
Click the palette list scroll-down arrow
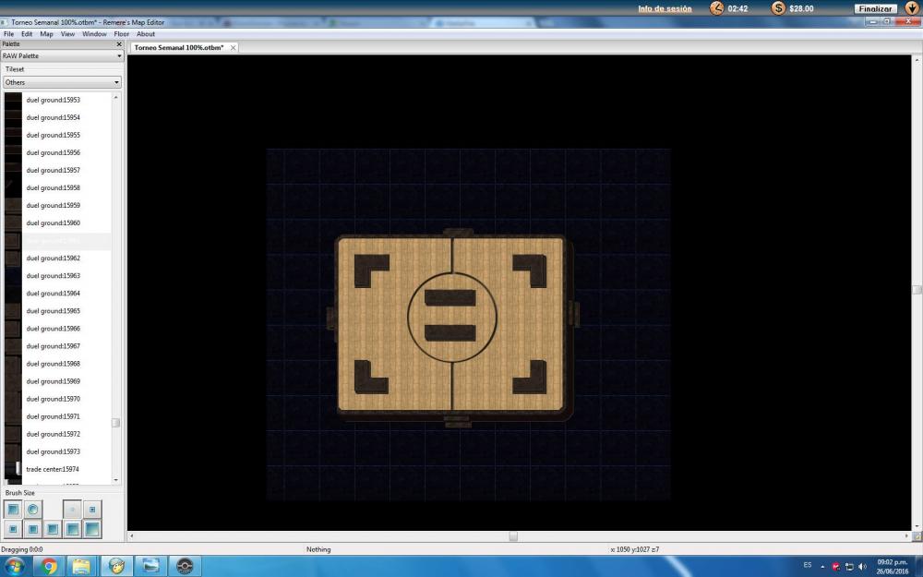tap(115, 480)
